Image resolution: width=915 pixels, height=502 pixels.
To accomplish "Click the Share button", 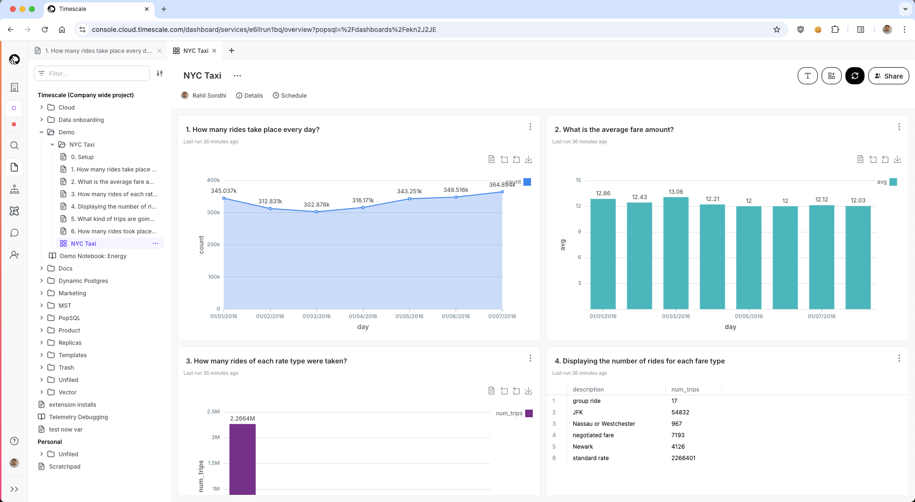I will [888, 76].
